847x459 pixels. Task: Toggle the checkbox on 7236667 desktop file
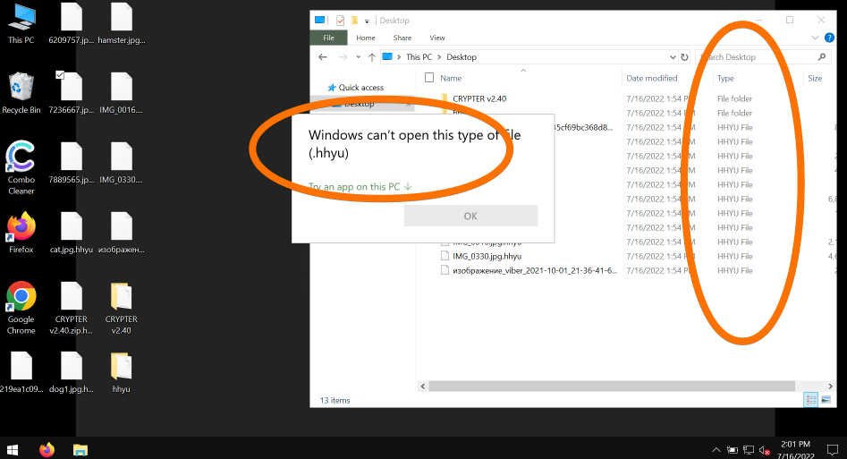(x=60, y=76)
